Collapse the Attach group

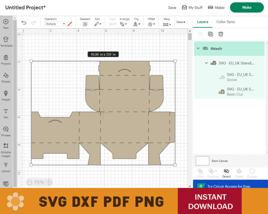tap(198, 48)
